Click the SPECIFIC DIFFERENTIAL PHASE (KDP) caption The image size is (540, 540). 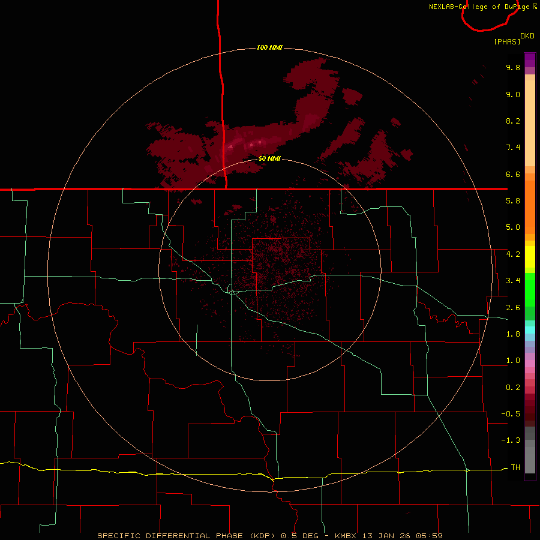click(x=188, y=536)
